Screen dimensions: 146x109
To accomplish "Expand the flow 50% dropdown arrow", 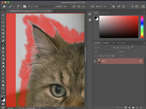I will click(89, 6).
